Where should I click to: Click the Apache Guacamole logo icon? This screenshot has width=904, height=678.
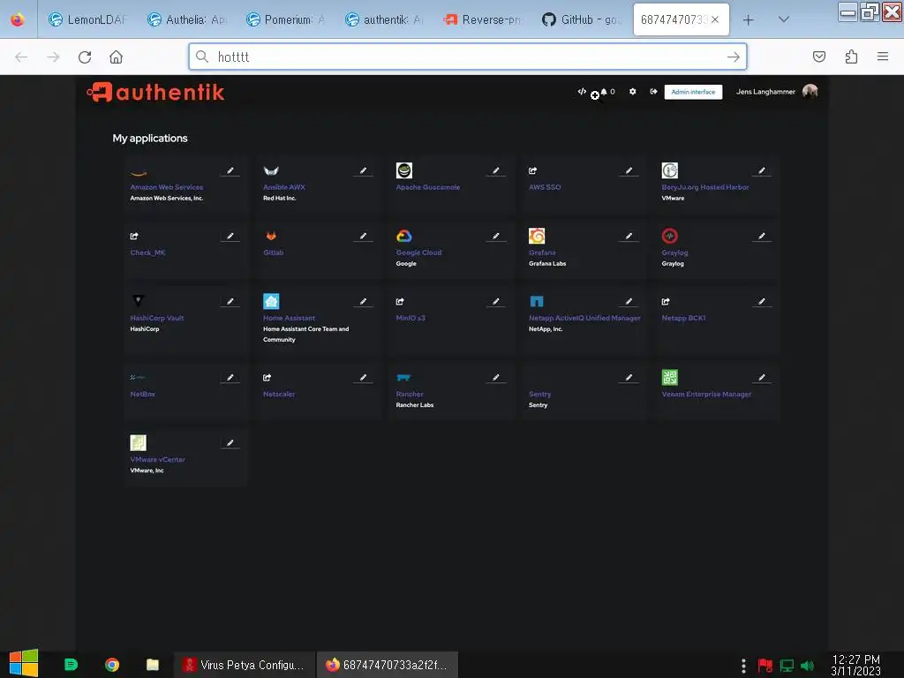(x=404, y=170)
